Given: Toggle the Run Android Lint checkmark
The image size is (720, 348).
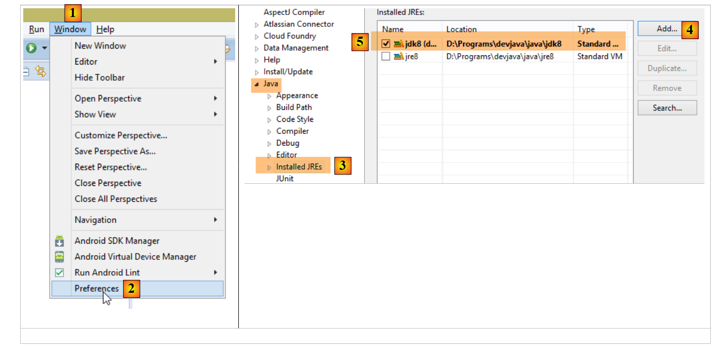Looking at the screenshot, I should (x=59, y=273).
